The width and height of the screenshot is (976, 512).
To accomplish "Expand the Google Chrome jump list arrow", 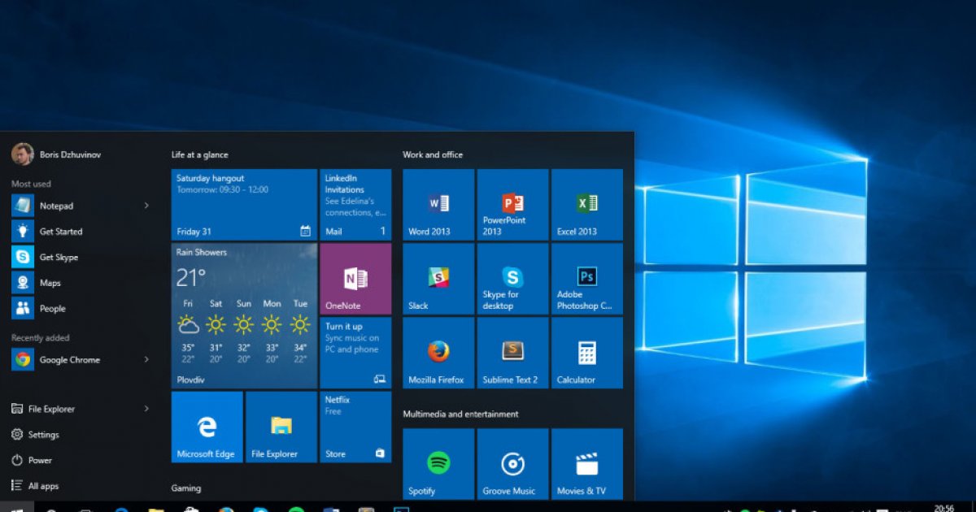I will tap(146, 359).
